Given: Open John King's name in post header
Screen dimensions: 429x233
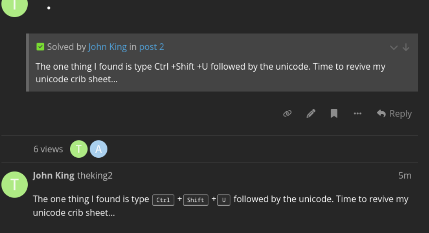Looking at the screenshot, I should (x=54, y=176).
